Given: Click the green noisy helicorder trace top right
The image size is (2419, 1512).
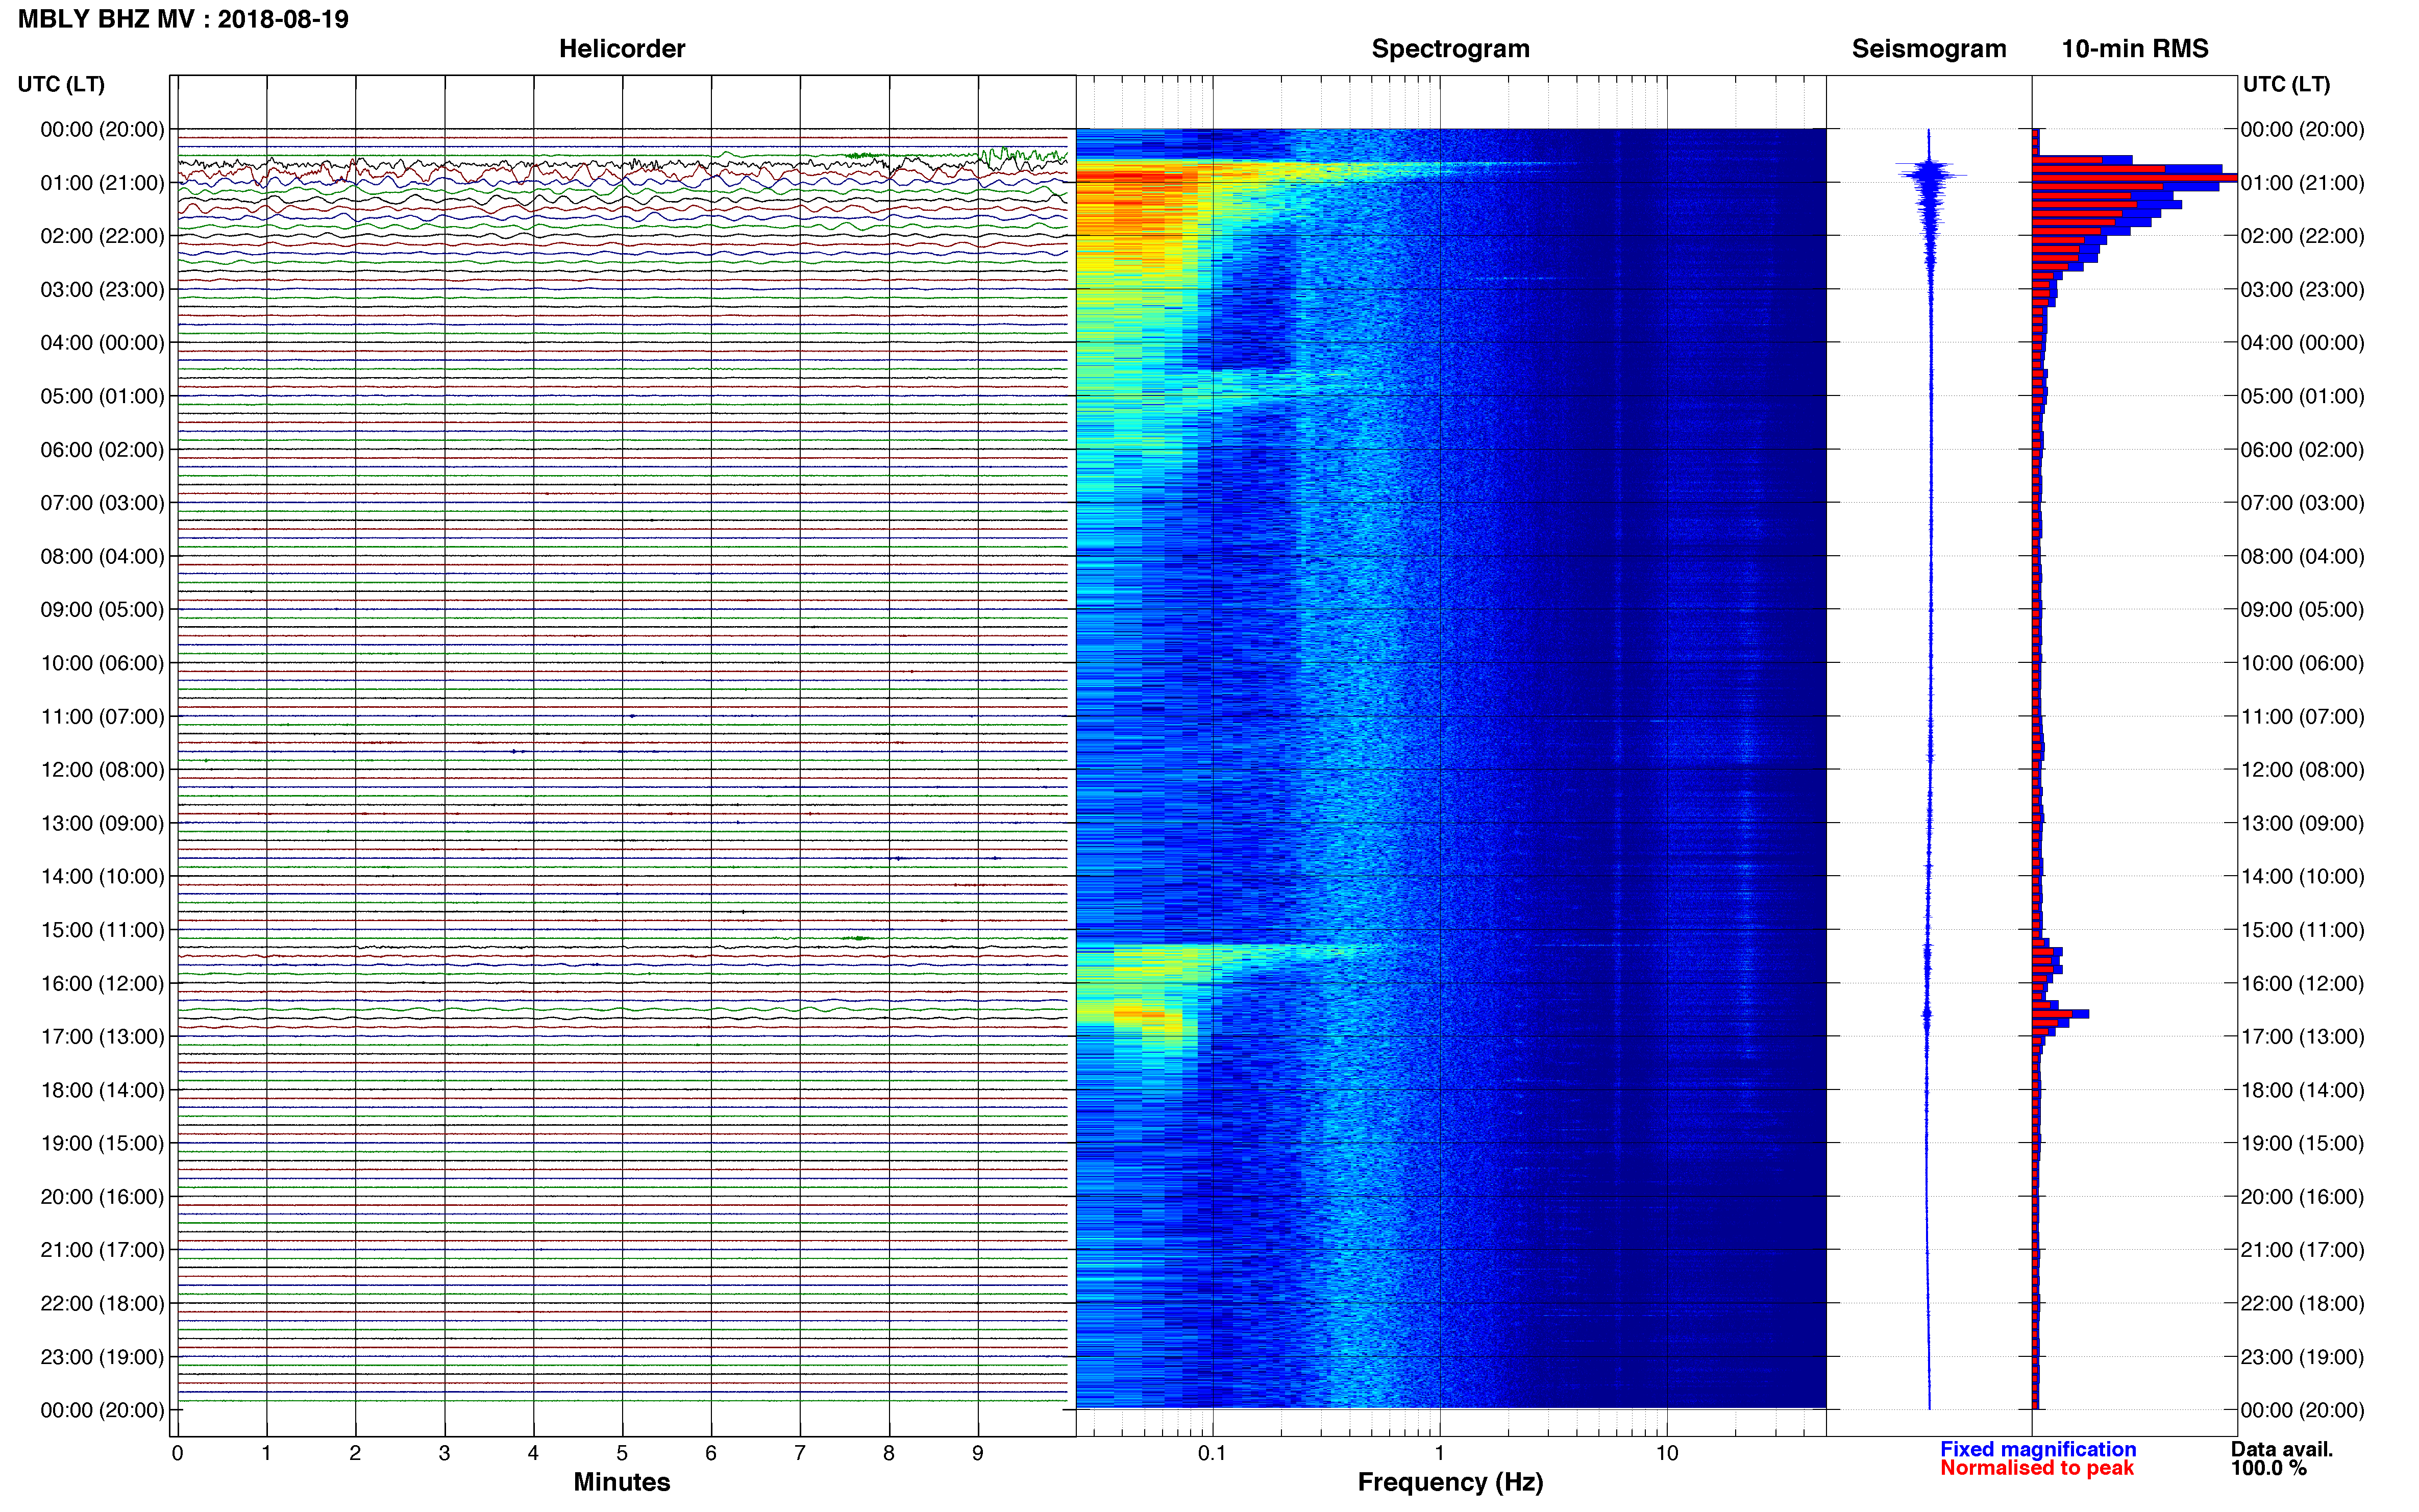Looking at the screenshot, I should click(1022, 155).
